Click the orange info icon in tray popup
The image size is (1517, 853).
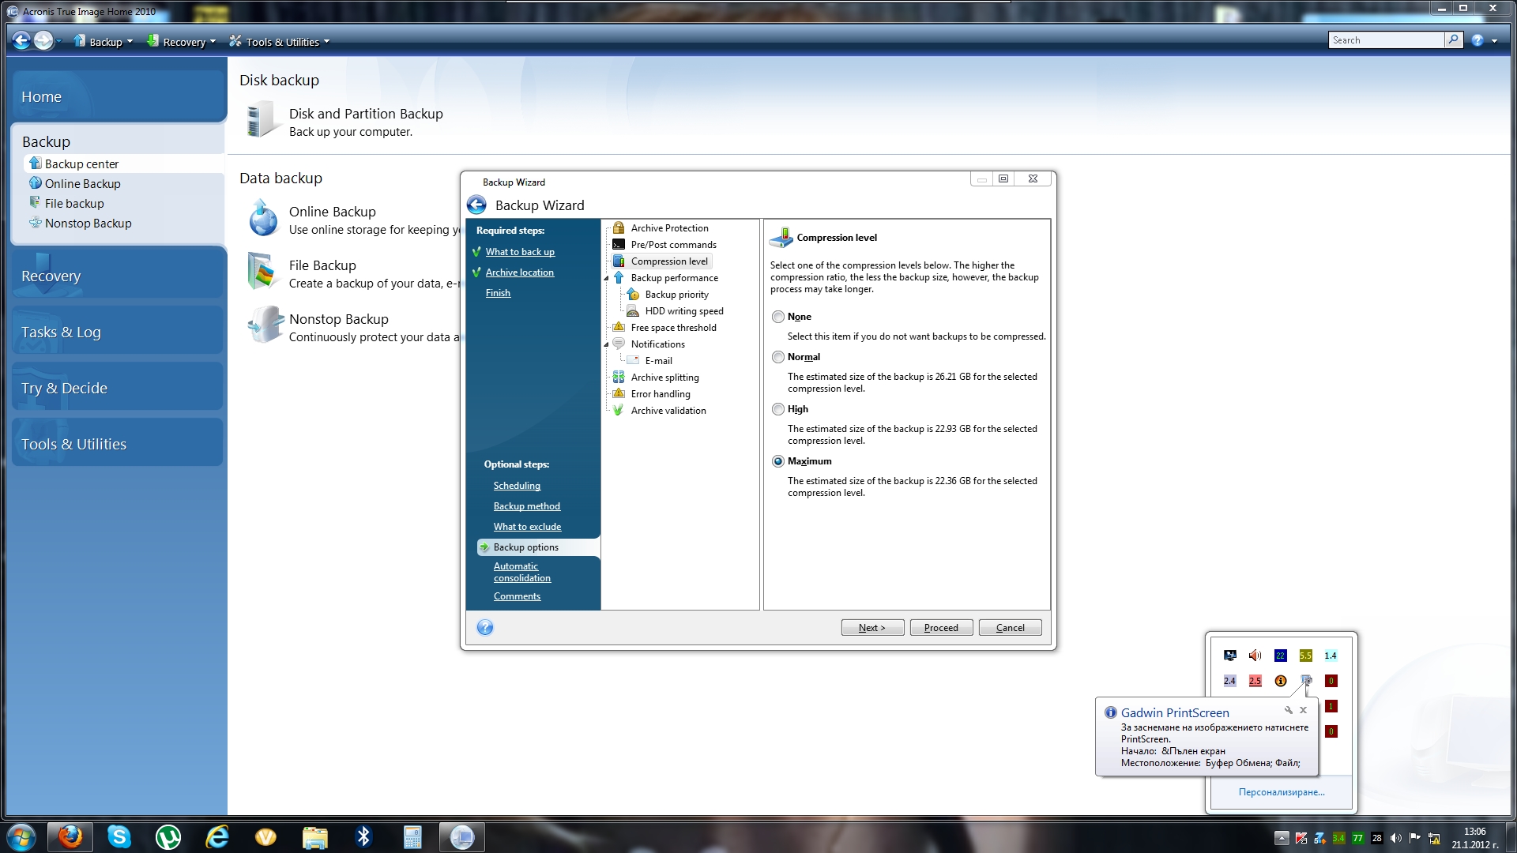coord(1280,681)
